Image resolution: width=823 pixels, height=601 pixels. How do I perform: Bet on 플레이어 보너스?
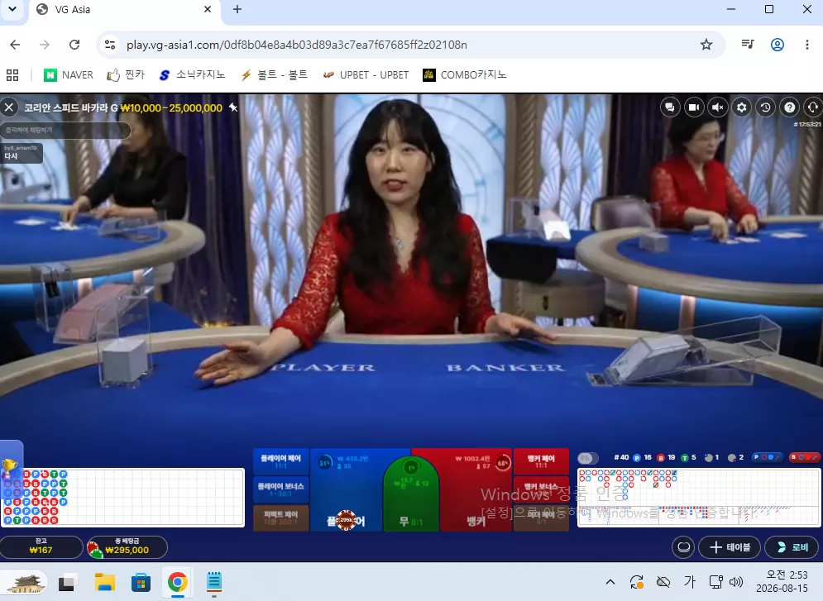point(280,489)
